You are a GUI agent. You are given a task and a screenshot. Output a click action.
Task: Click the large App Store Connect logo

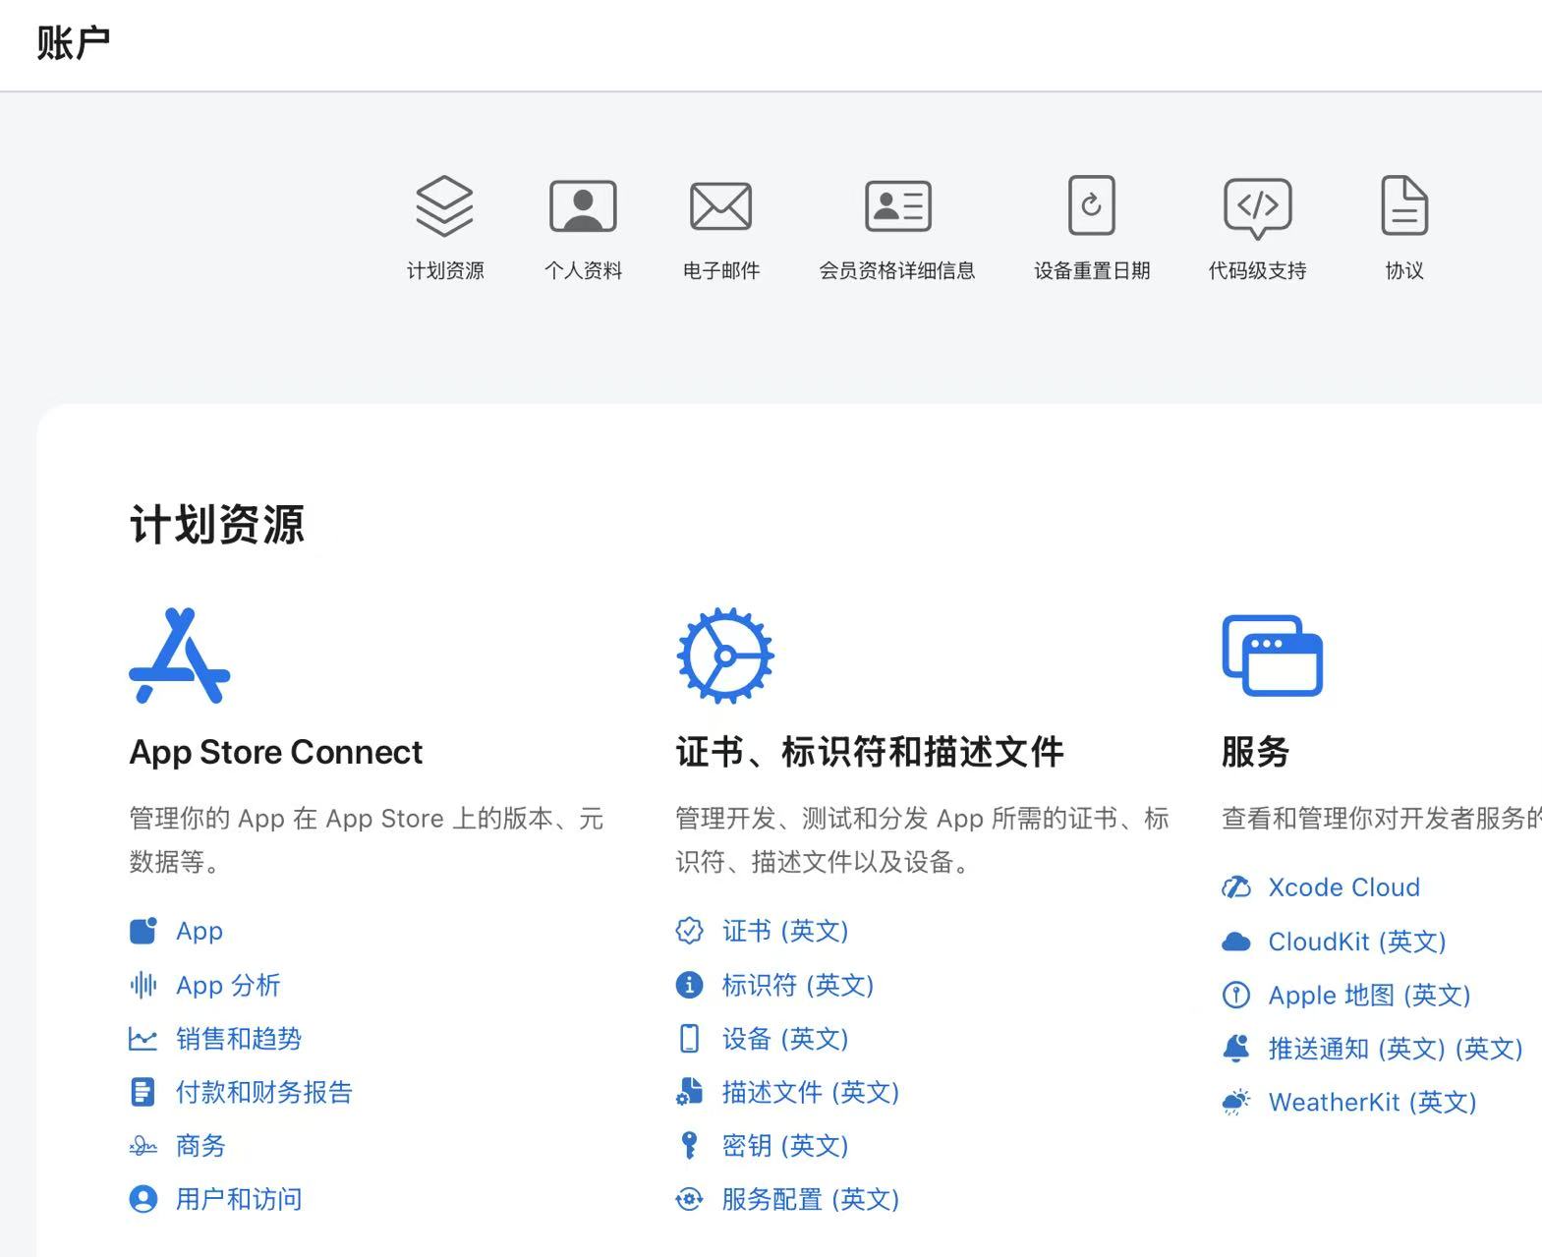pyautogui.click(x=180, y=656)
